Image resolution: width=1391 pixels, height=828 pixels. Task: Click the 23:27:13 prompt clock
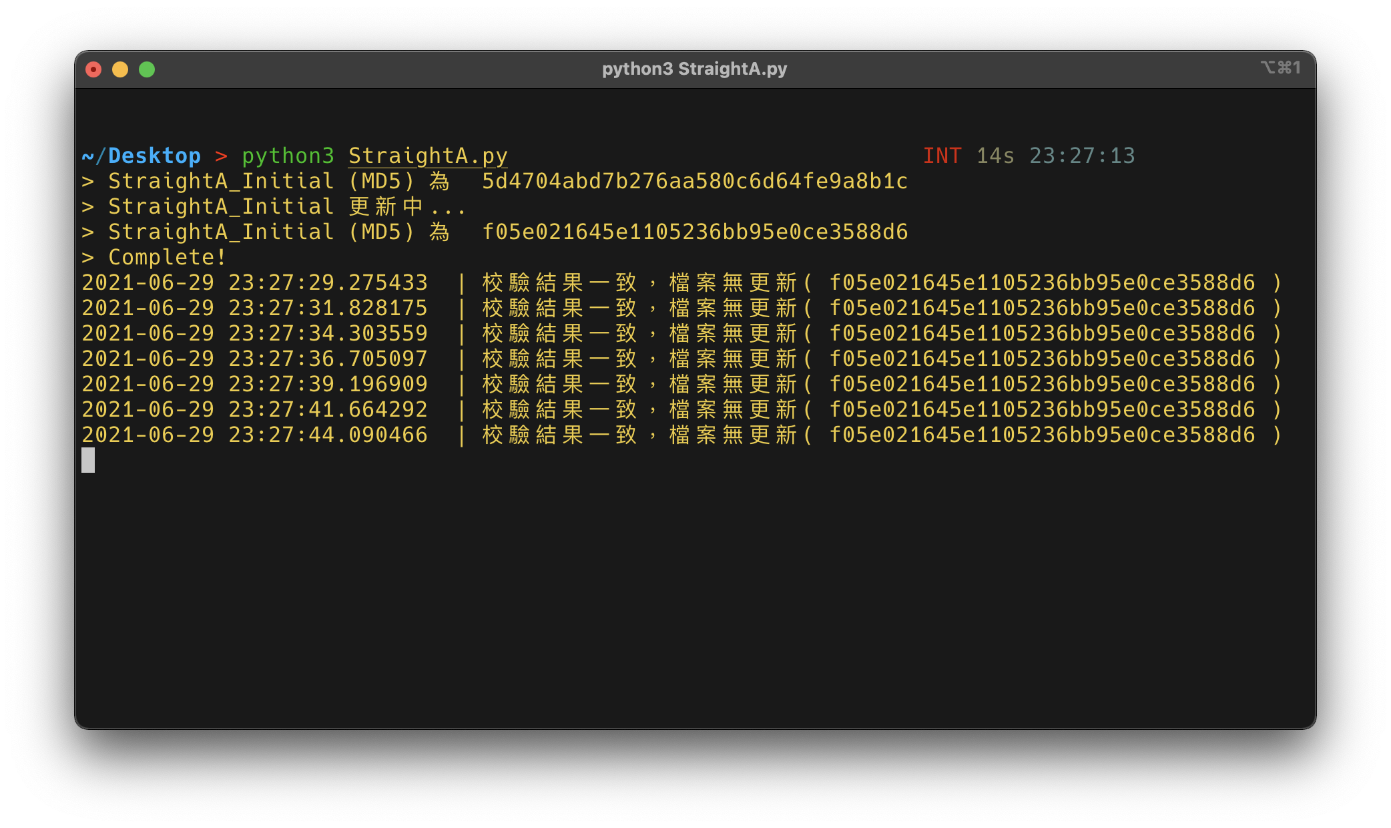[1082, 156]
